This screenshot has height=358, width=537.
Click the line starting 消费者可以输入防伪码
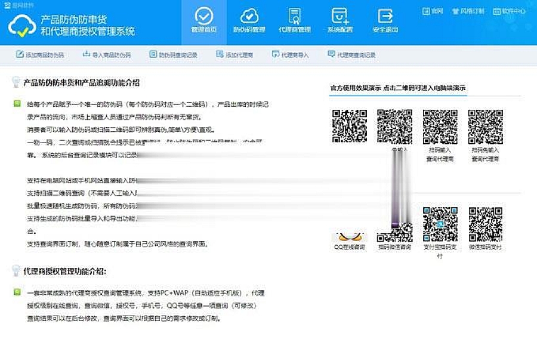(x=121, y=130)
